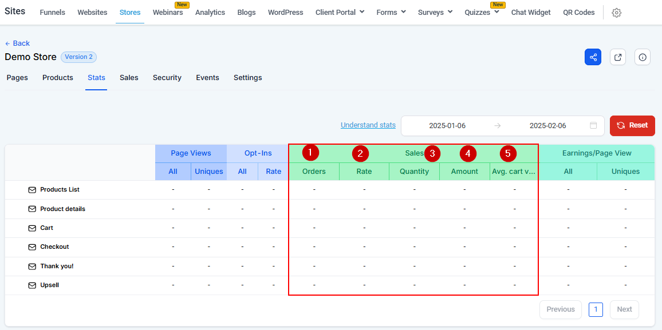662x330 pixels.
Task: Click the Page Views header group
Action: (191, 153)
